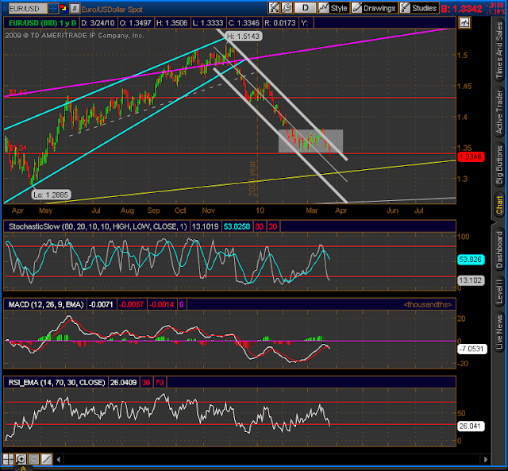Click the C: 1.3346 close value

click(244, 23)
